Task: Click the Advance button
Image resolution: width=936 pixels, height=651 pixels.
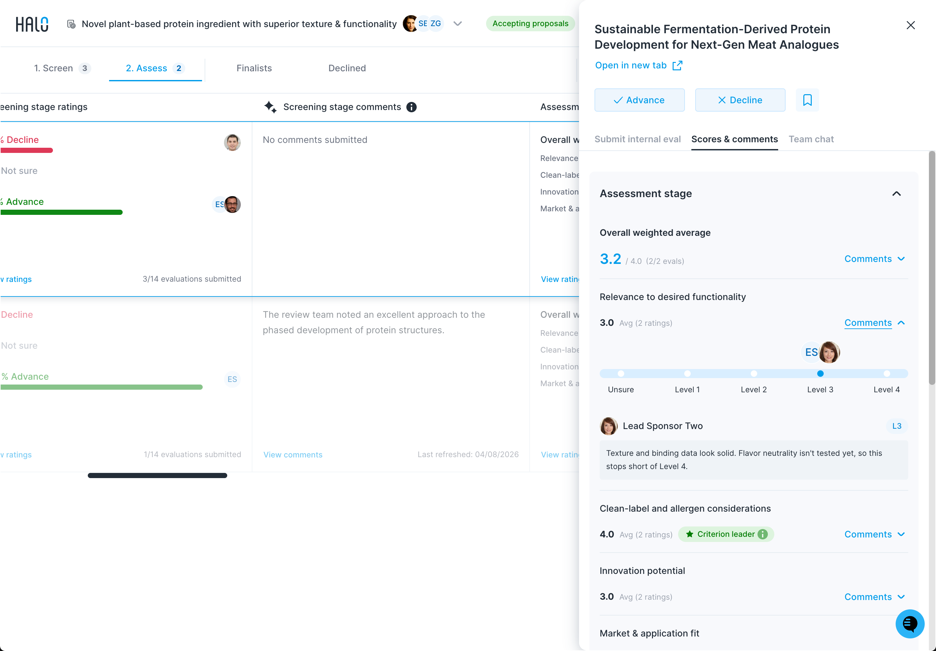Action: (x=639, y=100)
